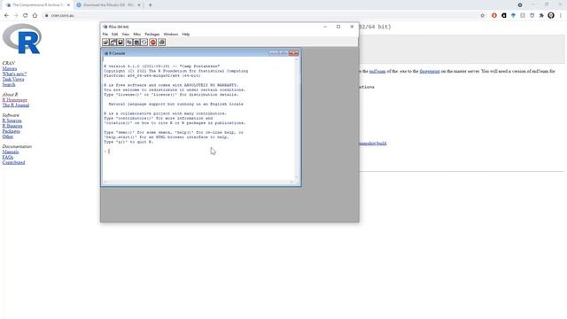Switch to the Download RStudio IDE browser tab
This screenshot has height=319, width=567.
108,5
